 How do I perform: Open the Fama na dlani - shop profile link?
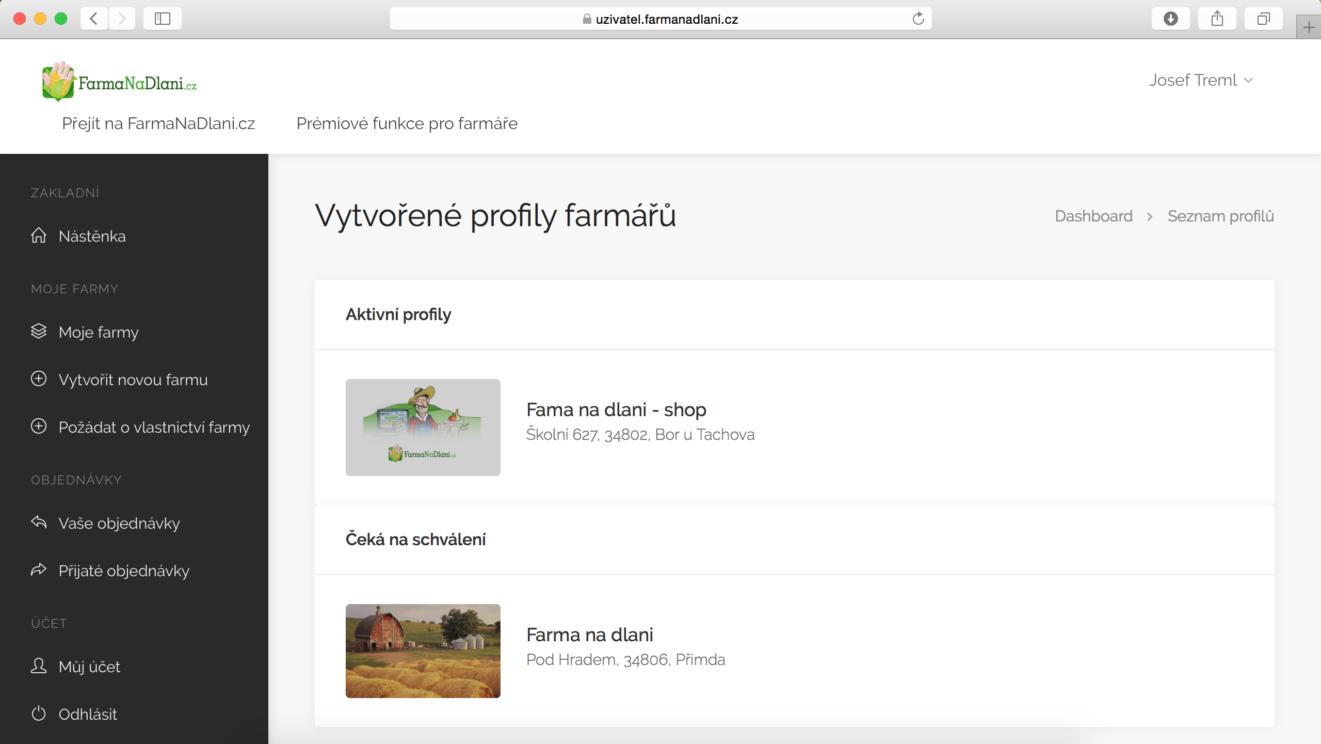click(x=616, y=409)
